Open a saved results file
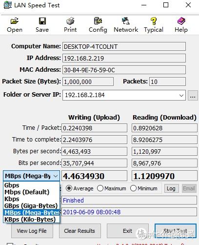 coord(15,25)
